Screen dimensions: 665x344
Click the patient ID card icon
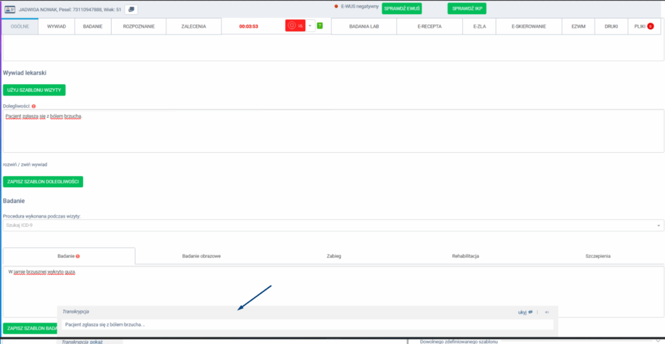click(10, 10)
